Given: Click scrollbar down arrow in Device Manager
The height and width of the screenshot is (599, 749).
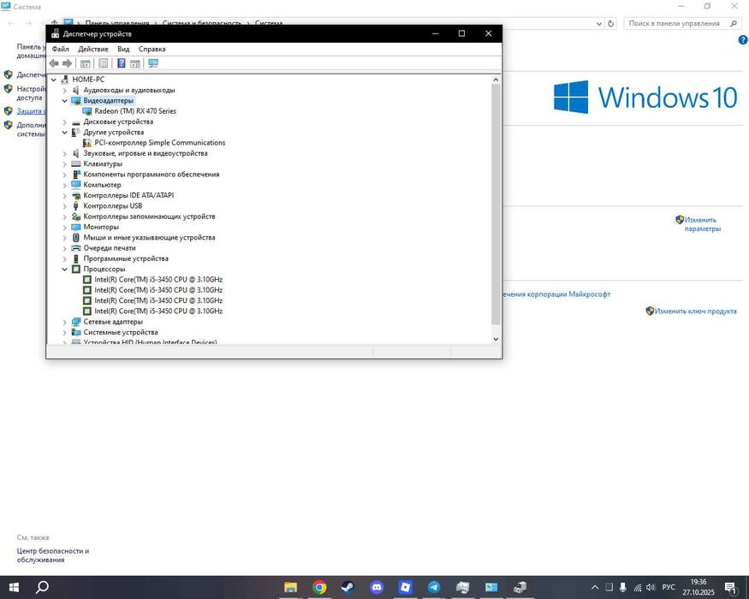Looking at the screenshot, I should click(x=496, y=339).
